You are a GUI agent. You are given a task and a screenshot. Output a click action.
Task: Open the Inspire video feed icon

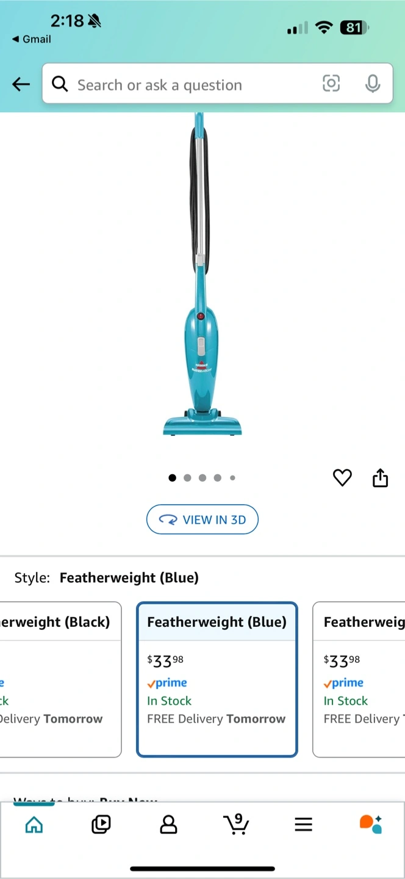coord(101,825)
